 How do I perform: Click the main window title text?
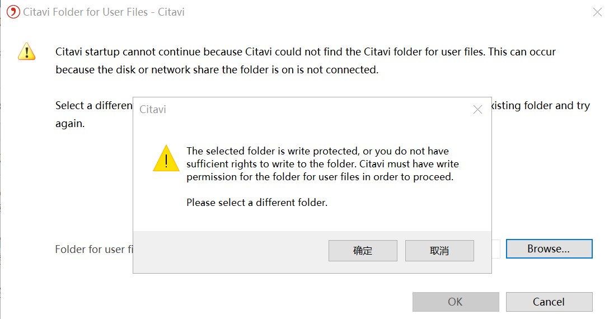[104, 12]
